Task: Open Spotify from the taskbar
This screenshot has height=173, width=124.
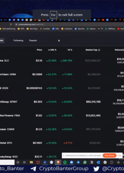Action: (65, 162)
